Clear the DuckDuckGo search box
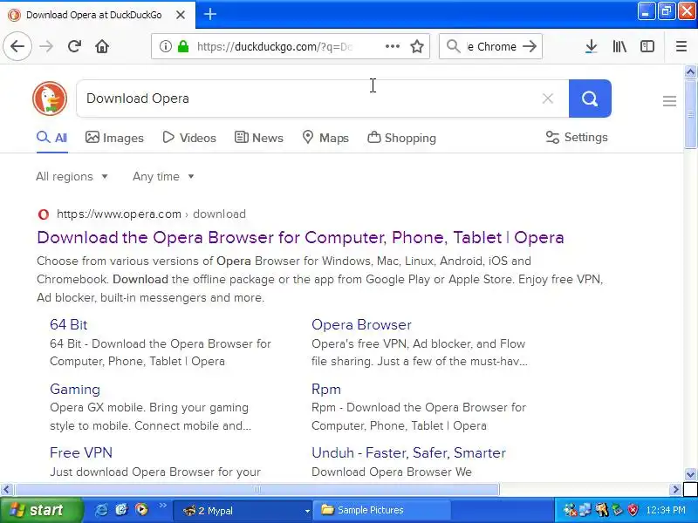This screenshot has height=523, width=698. 548,98
